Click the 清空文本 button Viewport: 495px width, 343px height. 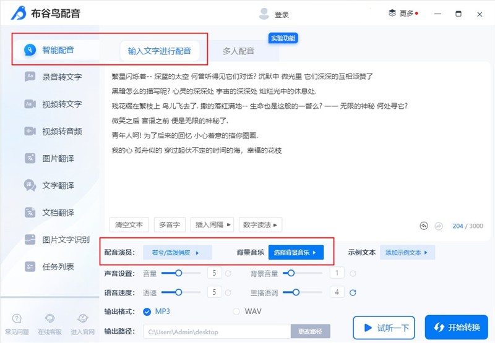tap(129, 225)
